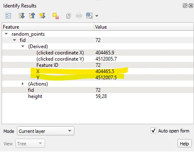Open the Mode combo box
This screenshot has height=152, width=194.
(46, 131)
